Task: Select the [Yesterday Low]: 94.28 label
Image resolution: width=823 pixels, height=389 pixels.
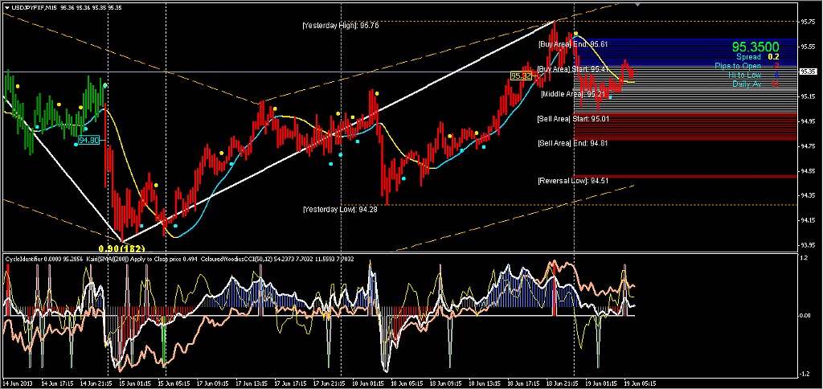Action: tap(340, 209)
